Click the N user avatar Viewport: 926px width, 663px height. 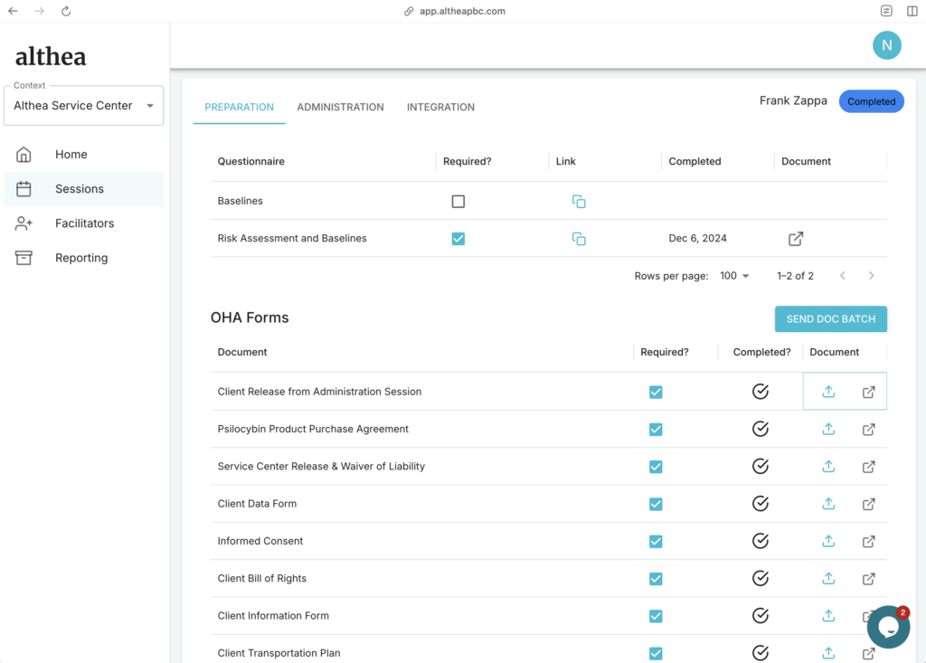click(x=887, y=45)
